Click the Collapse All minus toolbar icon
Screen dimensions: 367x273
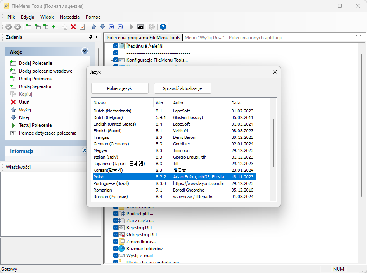120,27
